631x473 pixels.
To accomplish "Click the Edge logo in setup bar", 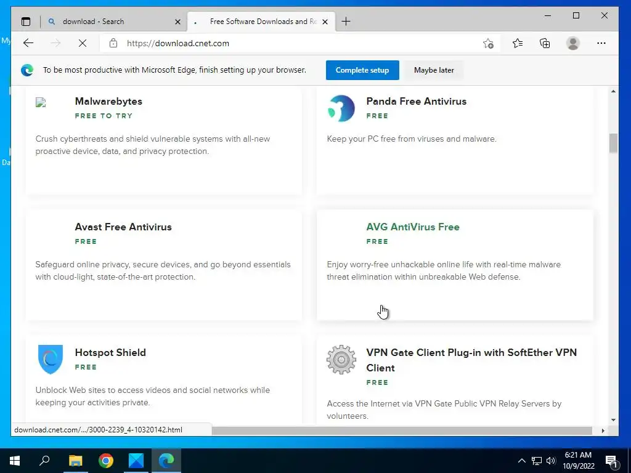I will pyautogui.click(x=27, y=70).
